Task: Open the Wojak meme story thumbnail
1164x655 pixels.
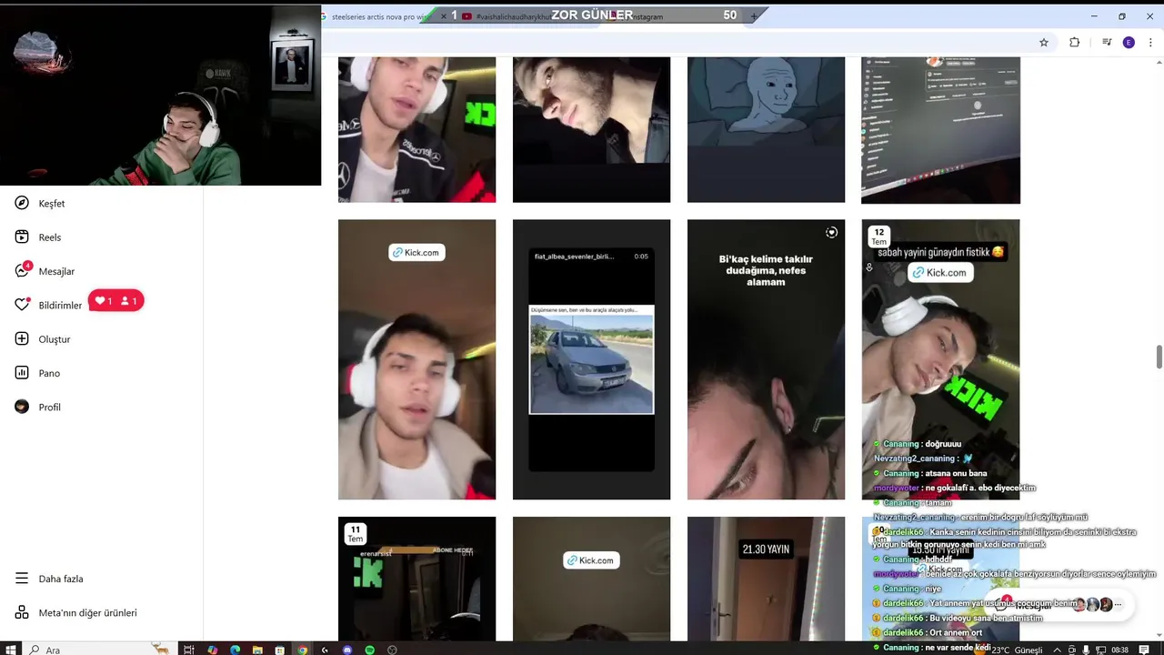Action: click(766, 129)
